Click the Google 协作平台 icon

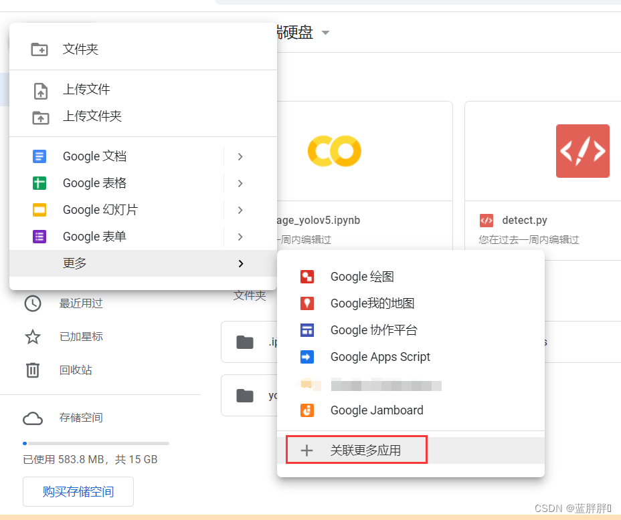coord(307,330)
